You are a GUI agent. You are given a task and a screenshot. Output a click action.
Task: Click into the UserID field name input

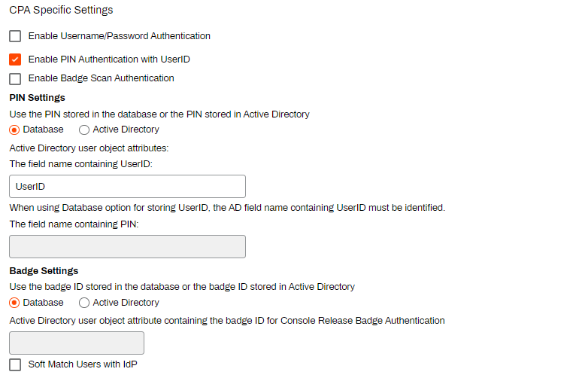point(128,187)
